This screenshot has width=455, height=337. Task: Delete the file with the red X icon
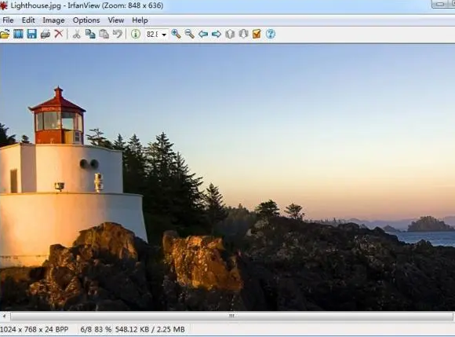pyautogui.click(x=59, y=34)
